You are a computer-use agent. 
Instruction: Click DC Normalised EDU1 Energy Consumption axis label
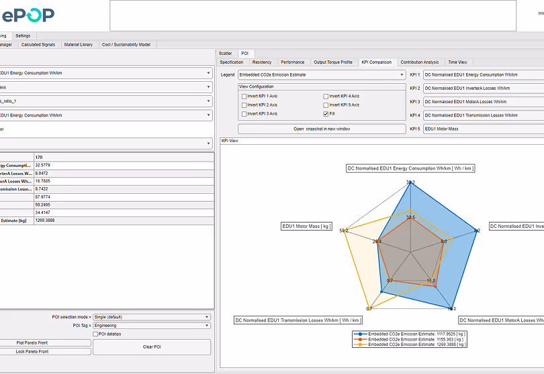tap(410, 168)
